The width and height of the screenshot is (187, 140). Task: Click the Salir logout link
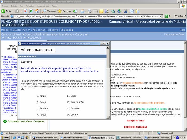coord(182,30)
